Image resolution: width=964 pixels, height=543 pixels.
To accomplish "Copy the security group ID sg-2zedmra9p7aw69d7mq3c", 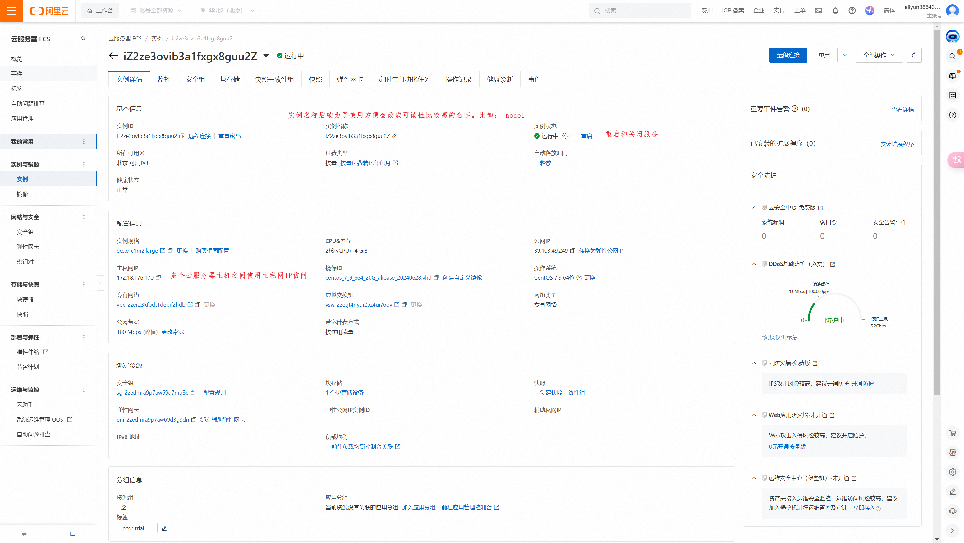I will point(193,392).
